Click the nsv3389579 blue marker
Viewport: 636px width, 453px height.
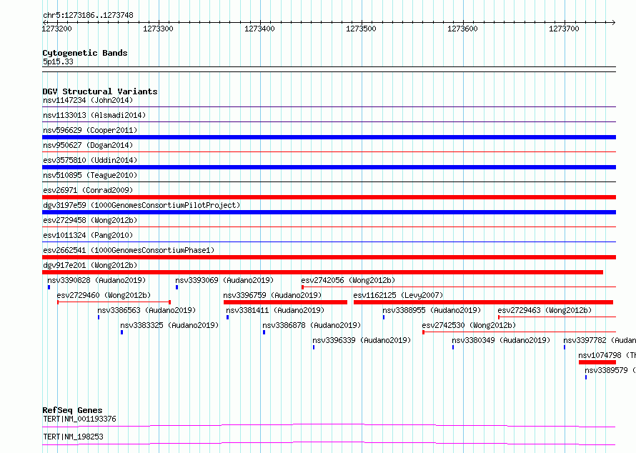[x=586, y=377]
